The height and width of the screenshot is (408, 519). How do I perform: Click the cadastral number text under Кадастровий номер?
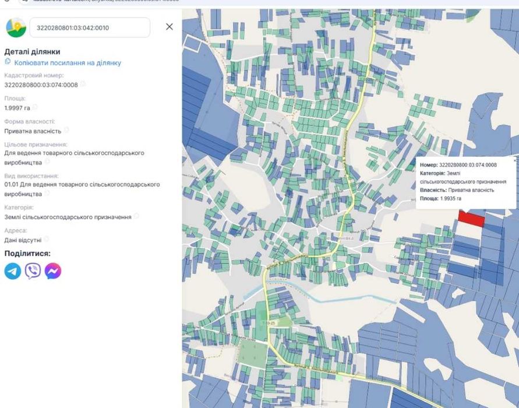coord(41,85)
